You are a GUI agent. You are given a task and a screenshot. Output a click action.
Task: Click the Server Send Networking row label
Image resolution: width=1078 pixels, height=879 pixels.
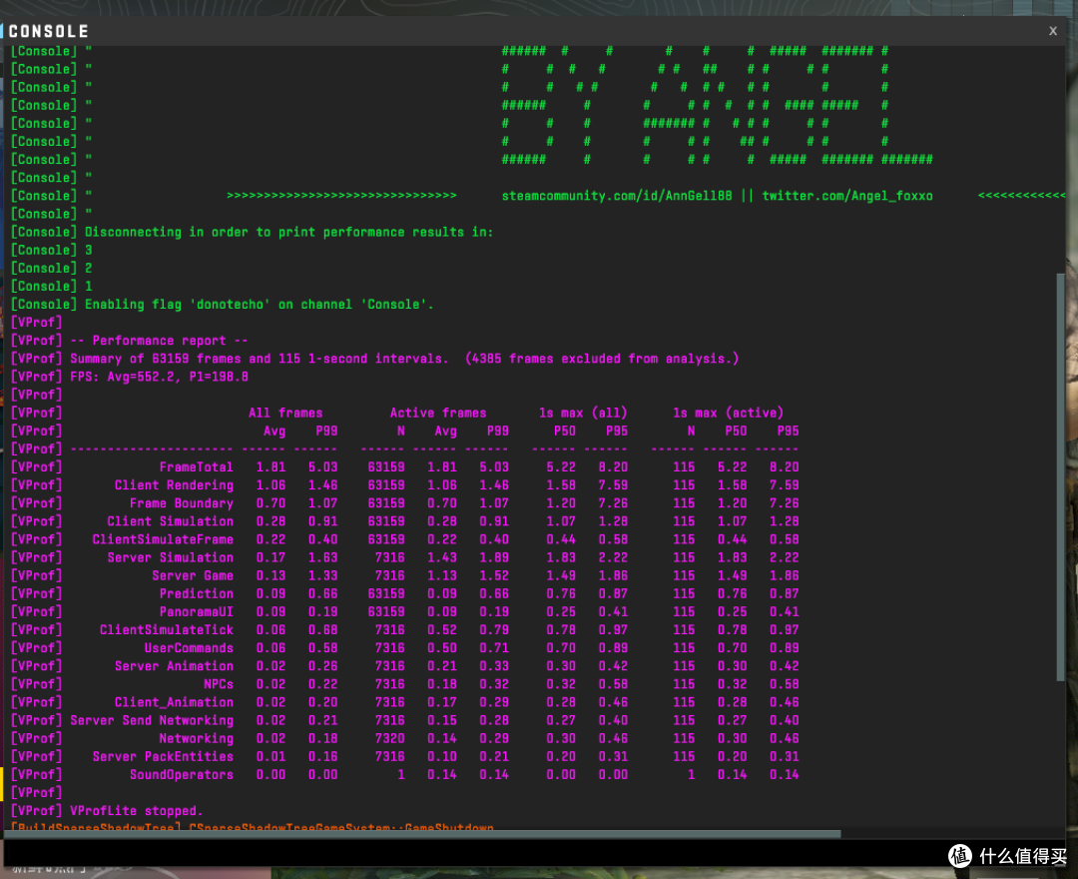pyautogui.click(x=152, y=720)
